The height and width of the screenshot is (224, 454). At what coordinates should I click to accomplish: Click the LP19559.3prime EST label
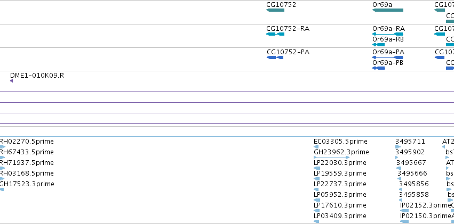tap(340, 173)
